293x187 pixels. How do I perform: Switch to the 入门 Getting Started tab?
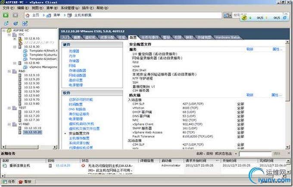pyautogui.click(x=65, y=37)
